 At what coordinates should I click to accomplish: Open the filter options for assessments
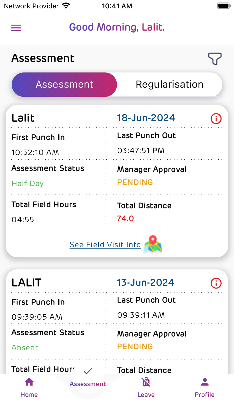[x=214, y=59]
